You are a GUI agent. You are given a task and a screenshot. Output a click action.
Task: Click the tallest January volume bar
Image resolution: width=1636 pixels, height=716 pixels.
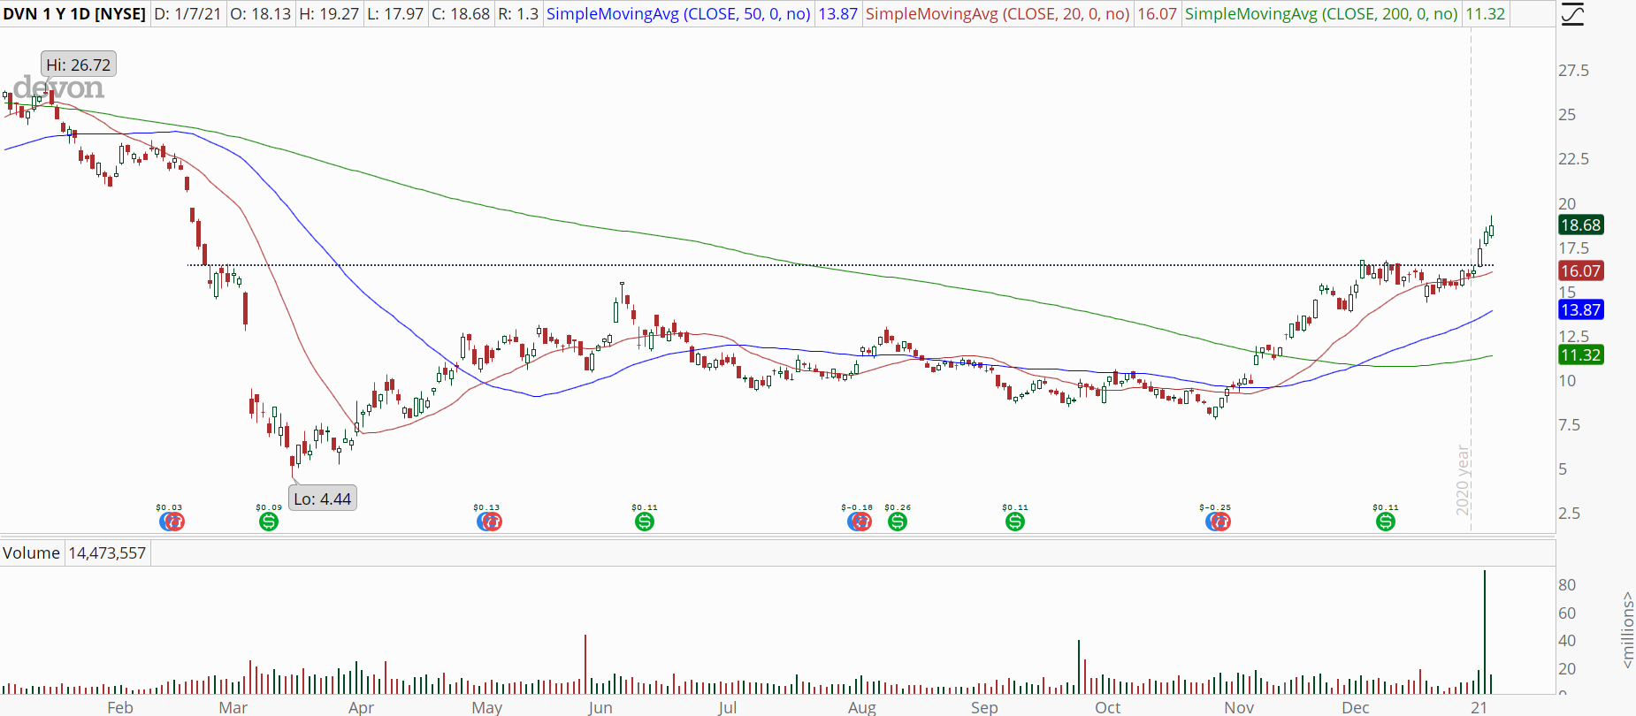(x=1485, y=632)
